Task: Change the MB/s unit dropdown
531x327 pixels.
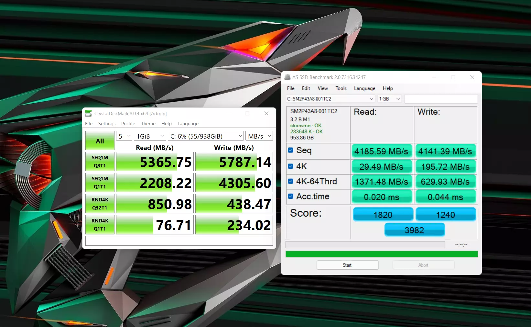Action: 259,136
